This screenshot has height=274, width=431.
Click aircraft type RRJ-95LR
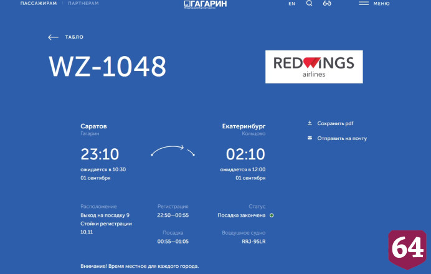(x=253, y=241)
